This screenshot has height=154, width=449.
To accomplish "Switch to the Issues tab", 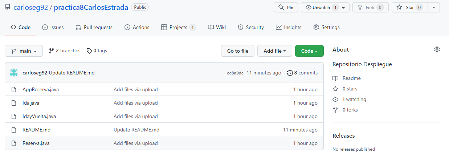I will coord(53,27).
